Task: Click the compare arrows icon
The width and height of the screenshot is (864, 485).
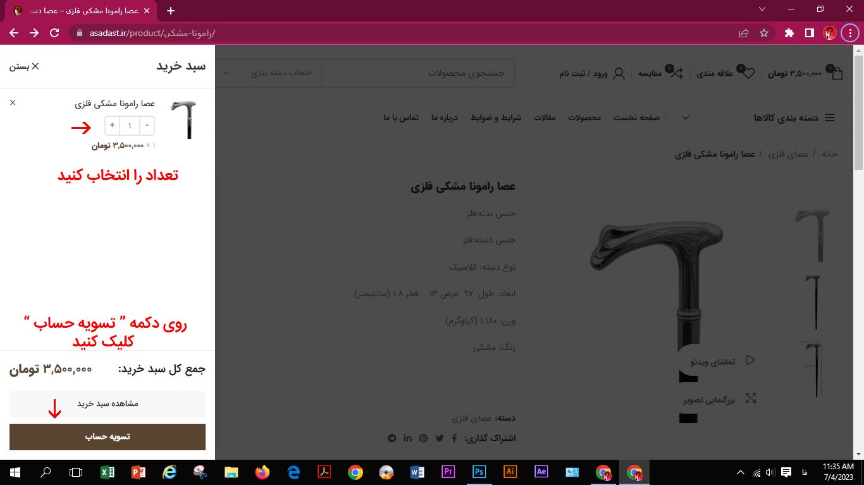Action: tap(676, 73)
